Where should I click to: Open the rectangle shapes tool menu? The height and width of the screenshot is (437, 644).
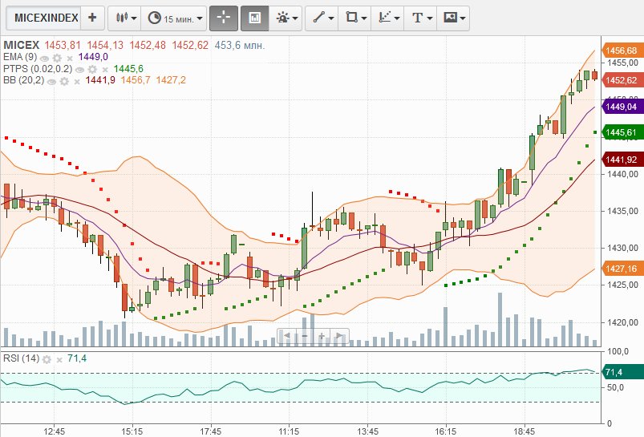coord(354,17)
